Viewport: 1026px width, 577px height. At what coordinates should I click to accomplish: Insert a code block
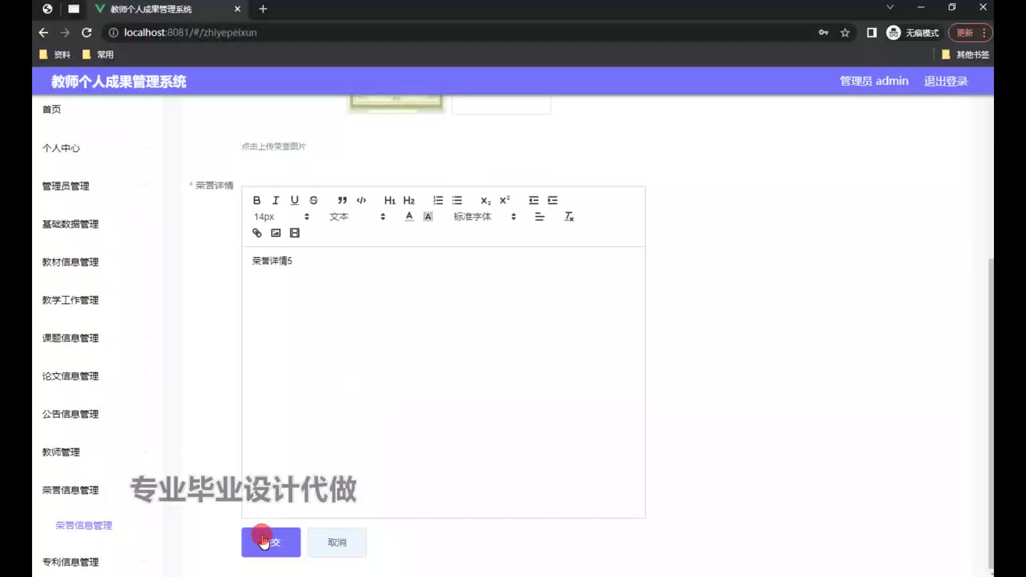[361, 200]
